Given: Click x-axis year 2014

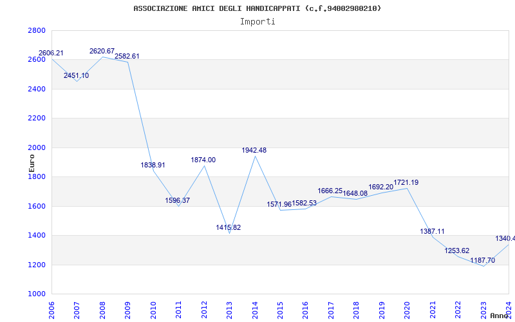Looking at the screenshot, I should click(x=255, y=310).
